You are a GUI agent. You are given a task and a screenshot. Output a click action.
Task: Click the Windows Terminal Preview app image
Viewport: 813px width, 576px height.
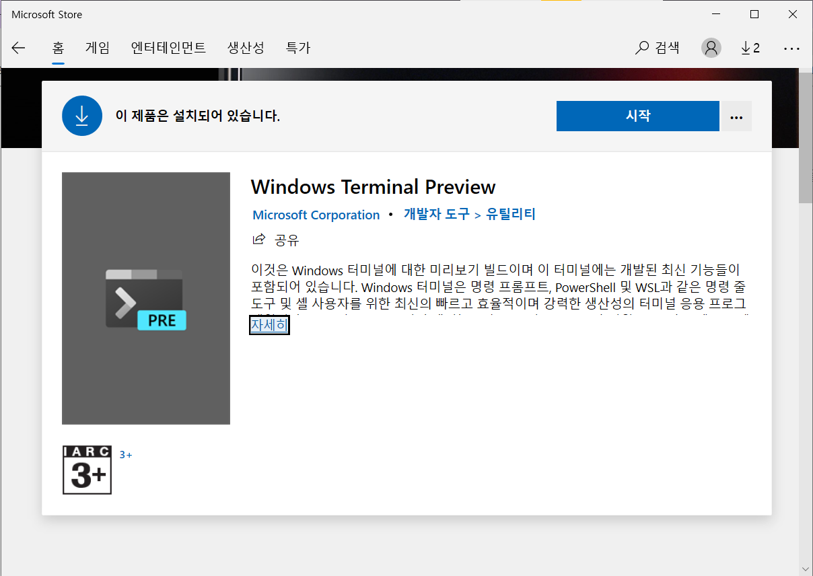[146, 298]
